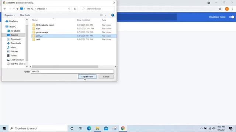Refresh the Desktop folder listing
This screenshot has width=236, height=132.
75,9
